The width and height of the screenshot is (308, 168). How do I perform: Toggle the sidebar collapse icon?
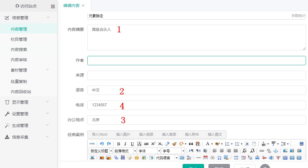(53, 6)
